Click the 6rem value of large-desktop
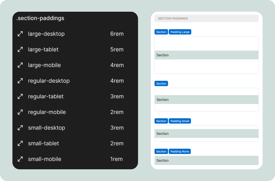This screenshot has width=275, height=181. (117, 34)
